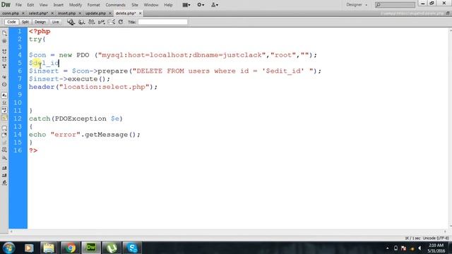Open the View menu
The height and width of the screenshot is (254, 452).
pos(44,5)
